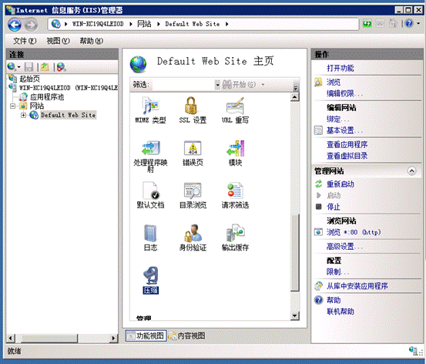Click the Forward navigation arrow
Image resolution: width=426 pixels, height=364 pixels.
click(x=31, y=25)
